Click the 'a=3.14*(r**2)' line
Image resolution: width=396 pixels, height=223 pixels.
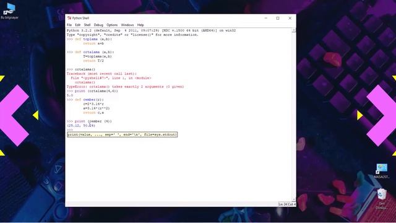[97, 108]
